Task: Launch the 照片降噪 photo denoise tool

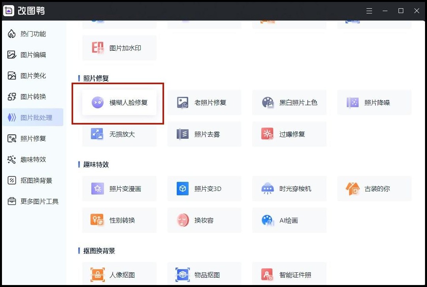Action: point(374,102)
